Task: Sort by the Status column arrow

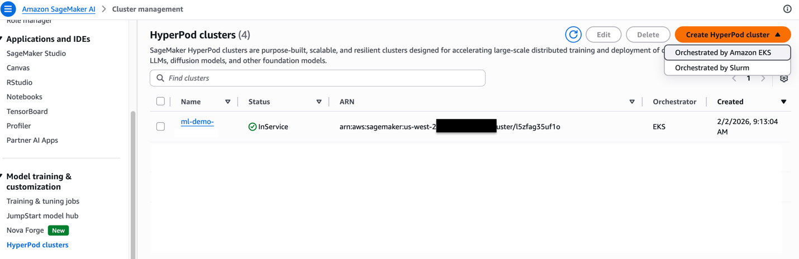Action: pyautogui.click(x=319, y=102)
